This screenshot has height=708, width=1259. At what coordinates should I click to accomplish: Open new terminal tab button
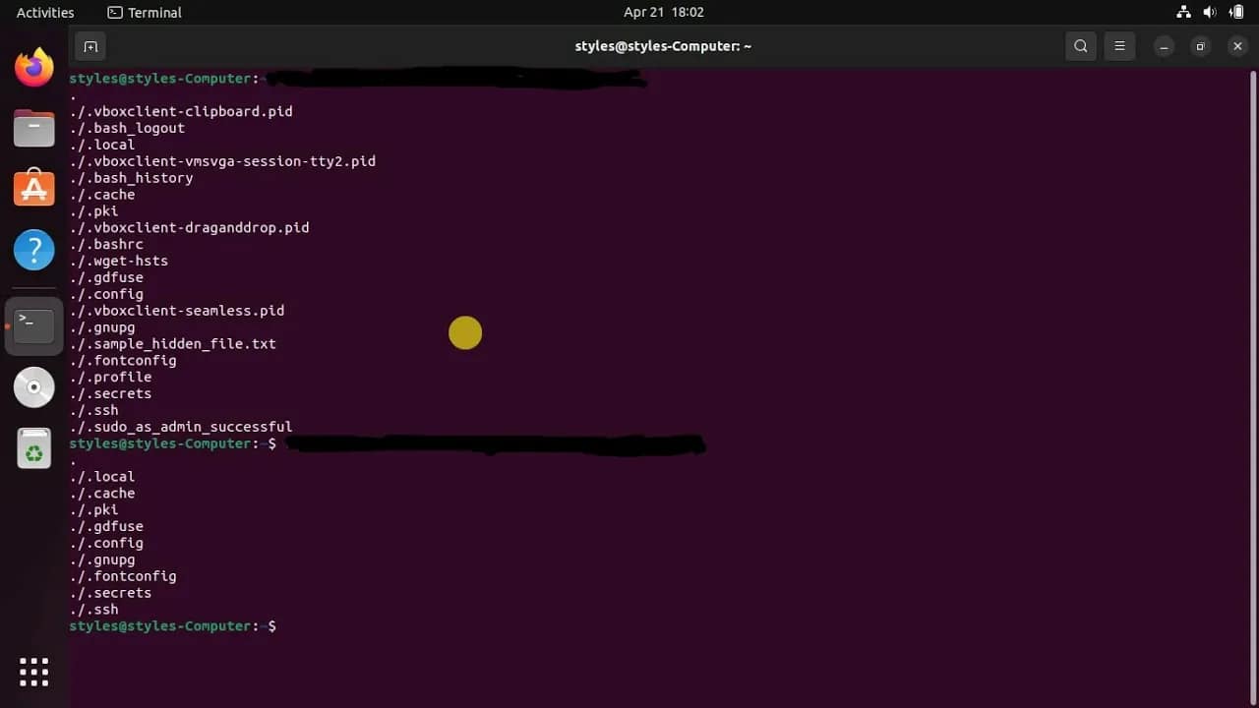click(90, 46)
